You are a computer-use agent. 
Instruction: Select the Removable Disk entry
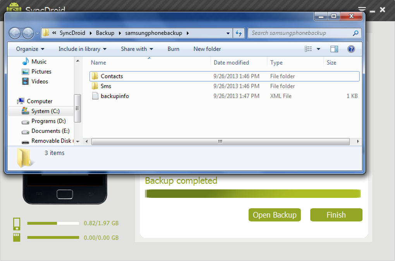(x=48, y=141)
